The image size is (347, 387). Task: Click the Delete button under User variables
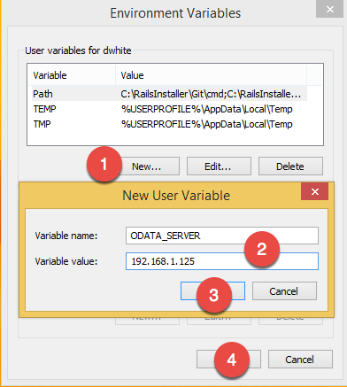pos(290,166)
